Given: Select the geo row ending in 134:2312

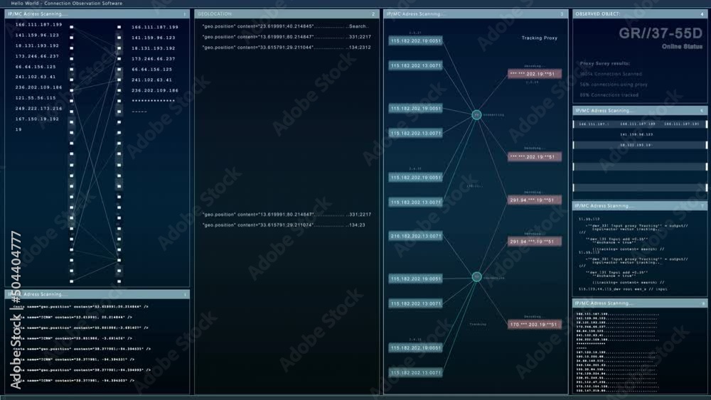Looking at the screenshot, I should click(x=287, y=47).
